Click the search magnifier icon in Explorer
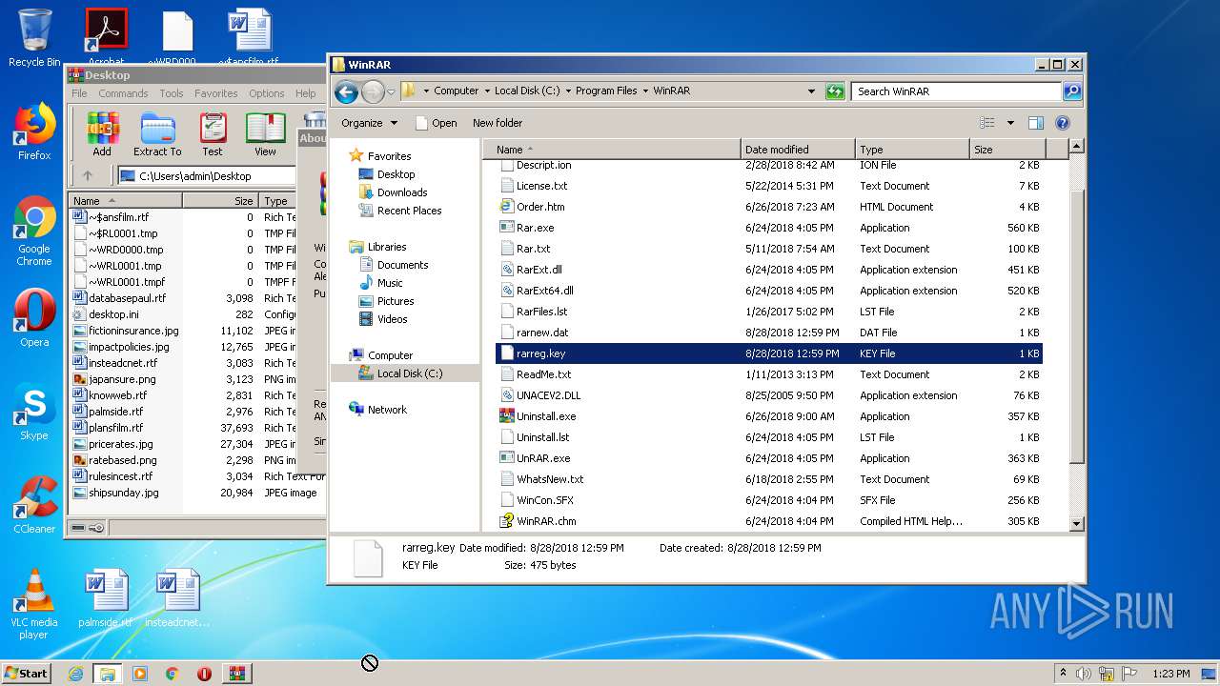The height and width of the screenshot is (686, 1220). [x=1072, y=91]
